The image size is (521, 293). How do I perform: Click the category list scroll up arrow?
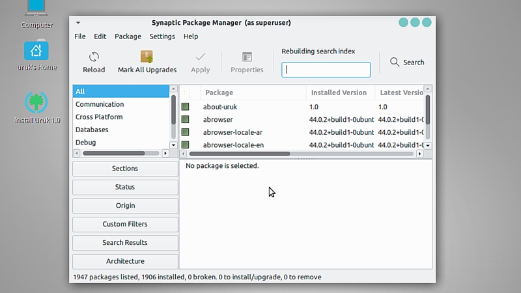173,89
